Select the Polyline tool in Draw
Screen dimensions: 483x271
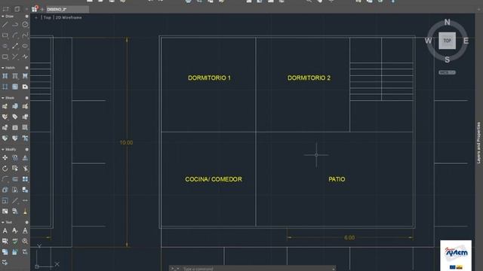pos(15,25)
